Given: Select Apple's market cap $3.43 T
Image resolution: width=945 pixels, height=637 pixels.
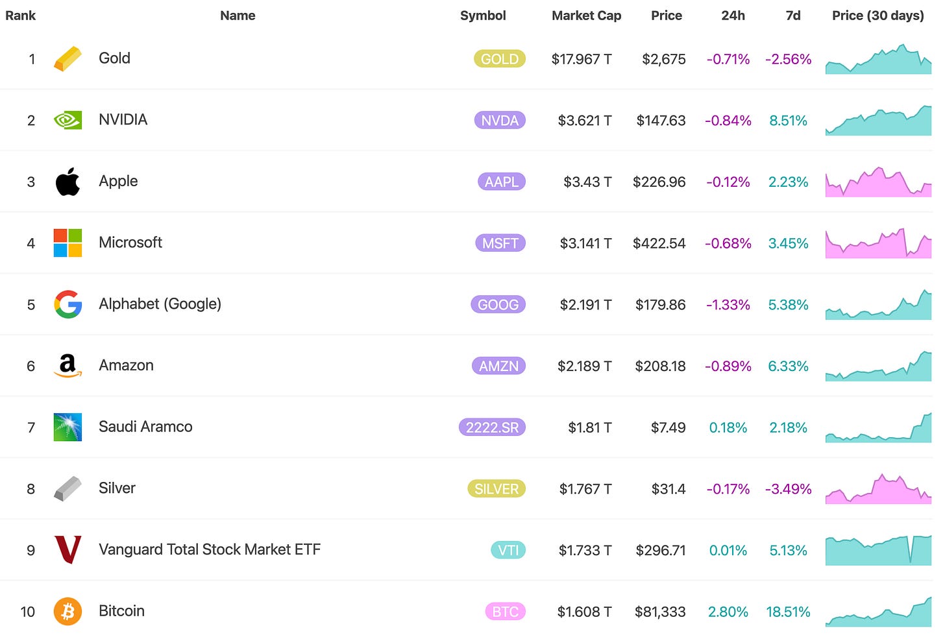Looking at the screenshot, I should (587, 182).
